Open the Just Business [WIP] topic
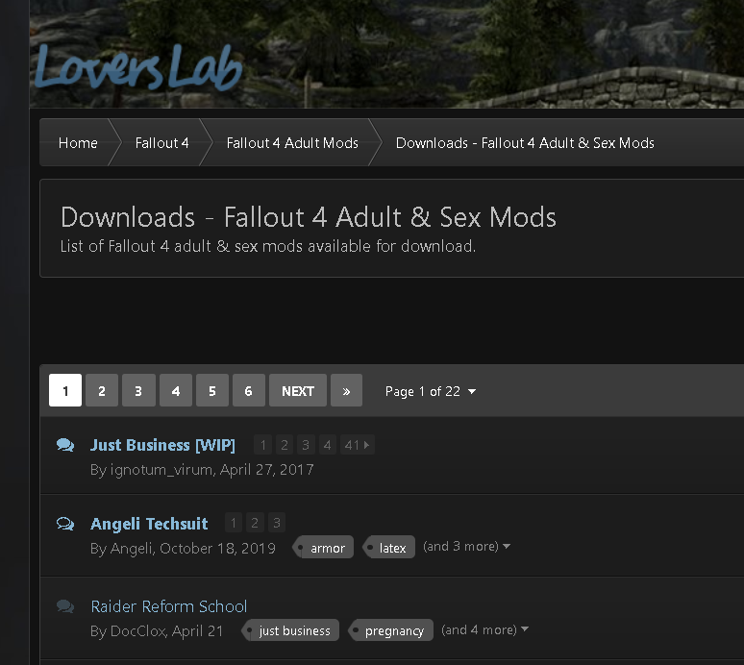Screen dimensions: 744x665 (162, 445)
